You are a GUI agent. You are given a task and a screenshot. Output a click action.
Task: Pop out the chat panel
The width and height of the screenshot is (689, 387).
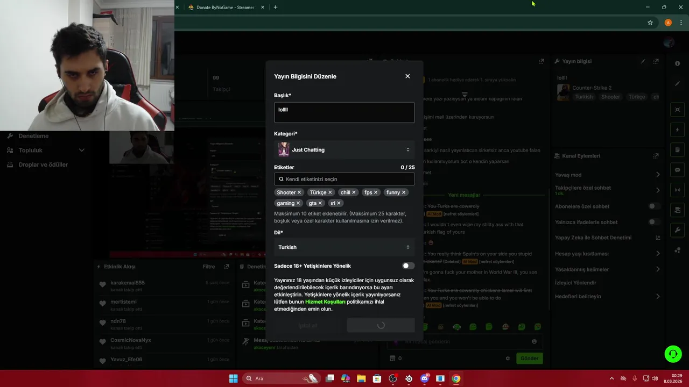pyautogui.click(x=541, y=61)
